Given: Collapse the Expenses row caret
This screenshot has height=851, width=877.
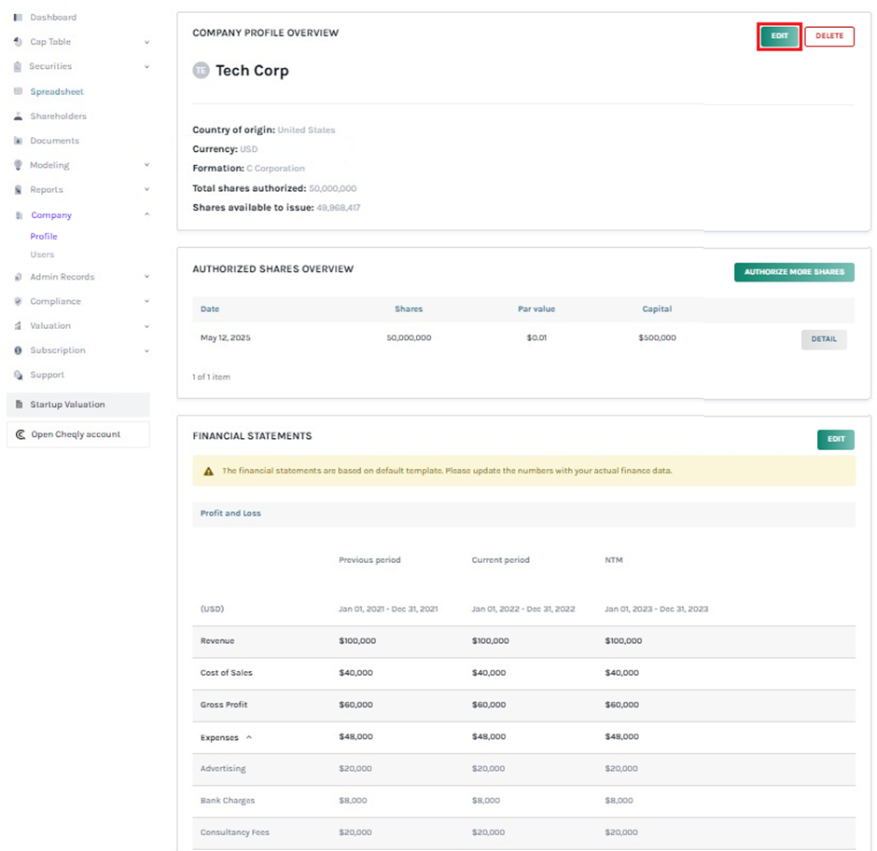Looking at the screenshot, I should [248, 737].
